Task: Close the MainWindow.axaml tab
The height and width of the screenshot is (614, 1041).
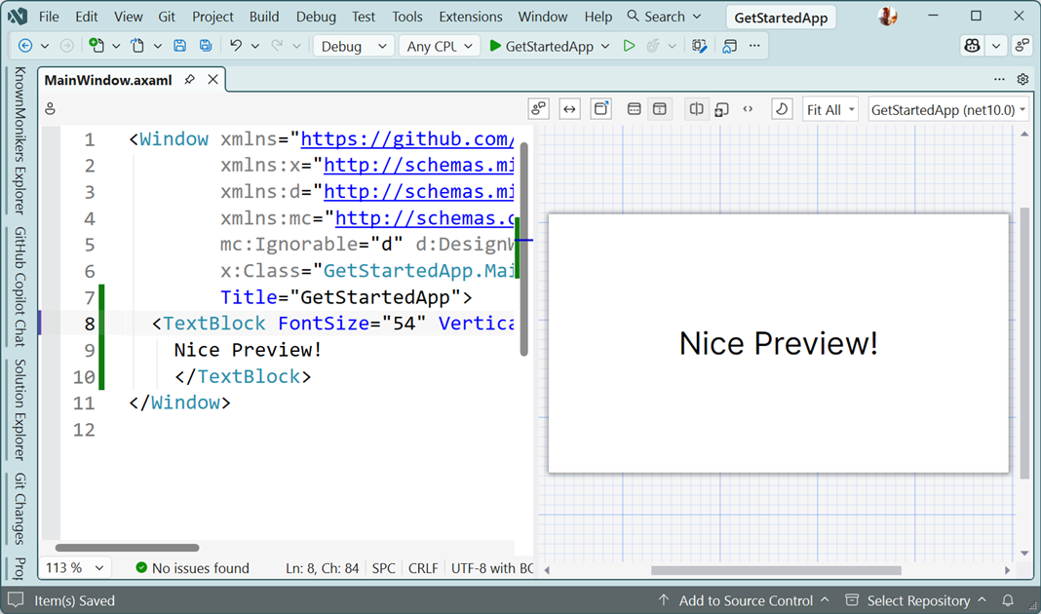Action: [213, 80]
